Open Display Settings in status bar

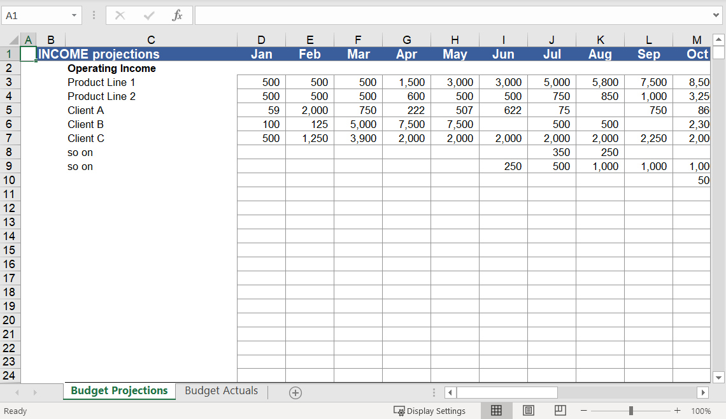pos(430,411)
